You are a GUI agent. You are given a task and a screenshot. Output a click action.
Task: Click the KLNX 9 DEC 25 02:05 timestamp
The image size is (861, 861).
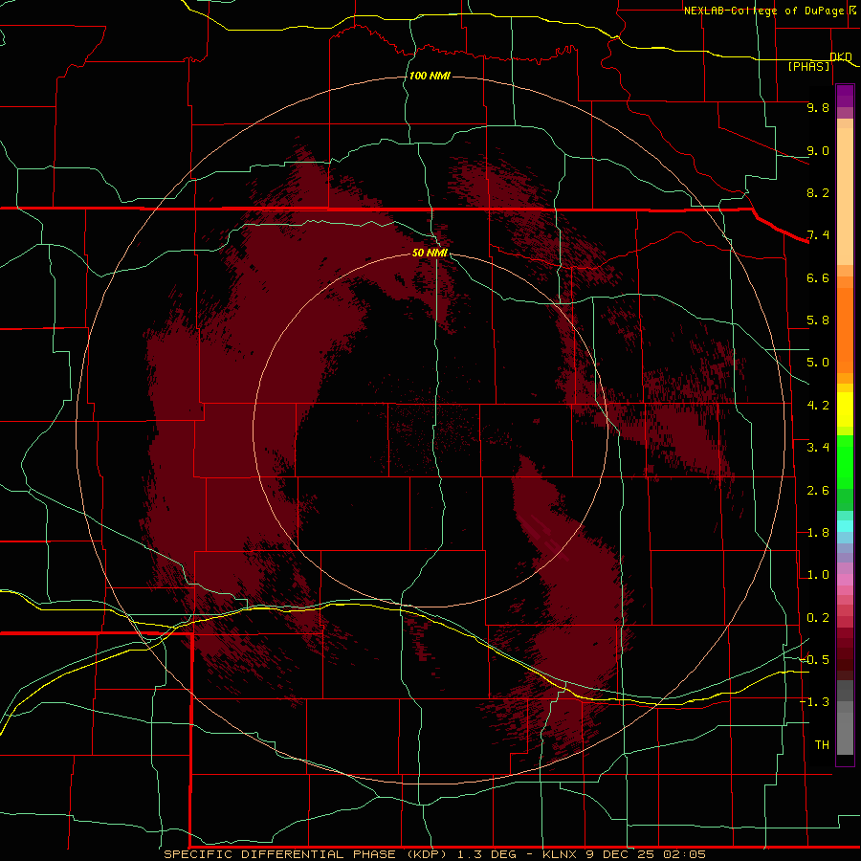624,854
